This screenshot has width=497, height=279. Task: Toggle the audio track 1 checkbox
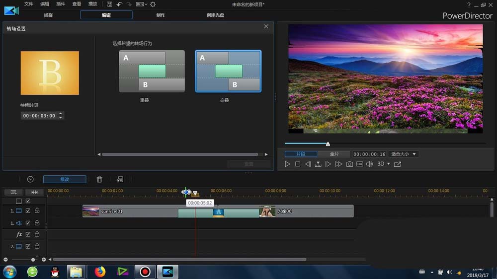click(x=28, y=223)
